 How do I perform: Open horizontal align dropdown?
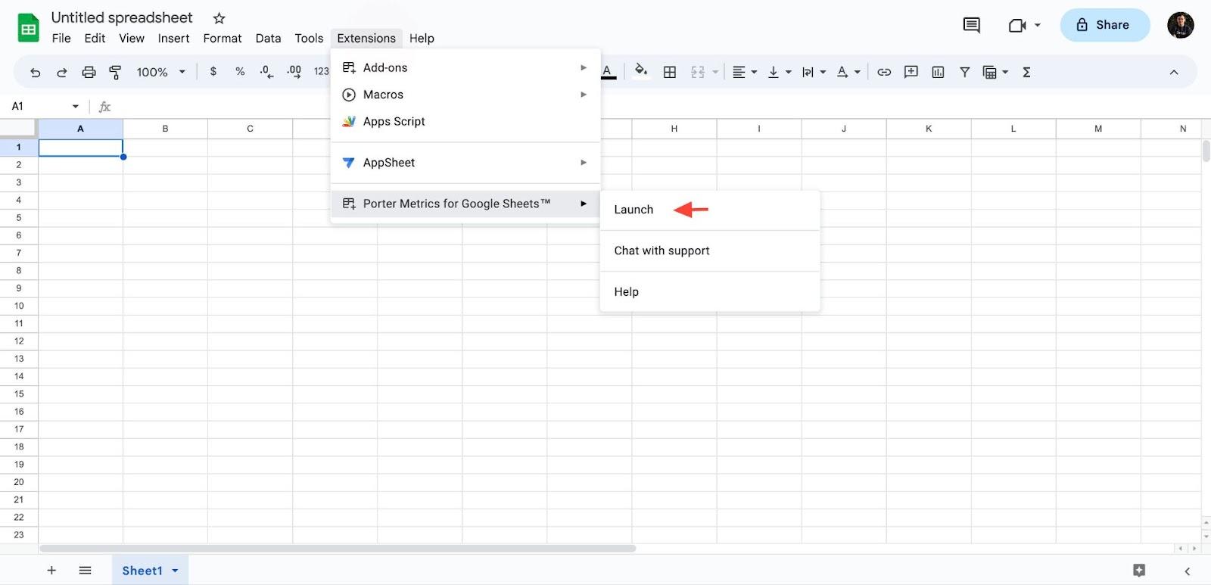745,72
